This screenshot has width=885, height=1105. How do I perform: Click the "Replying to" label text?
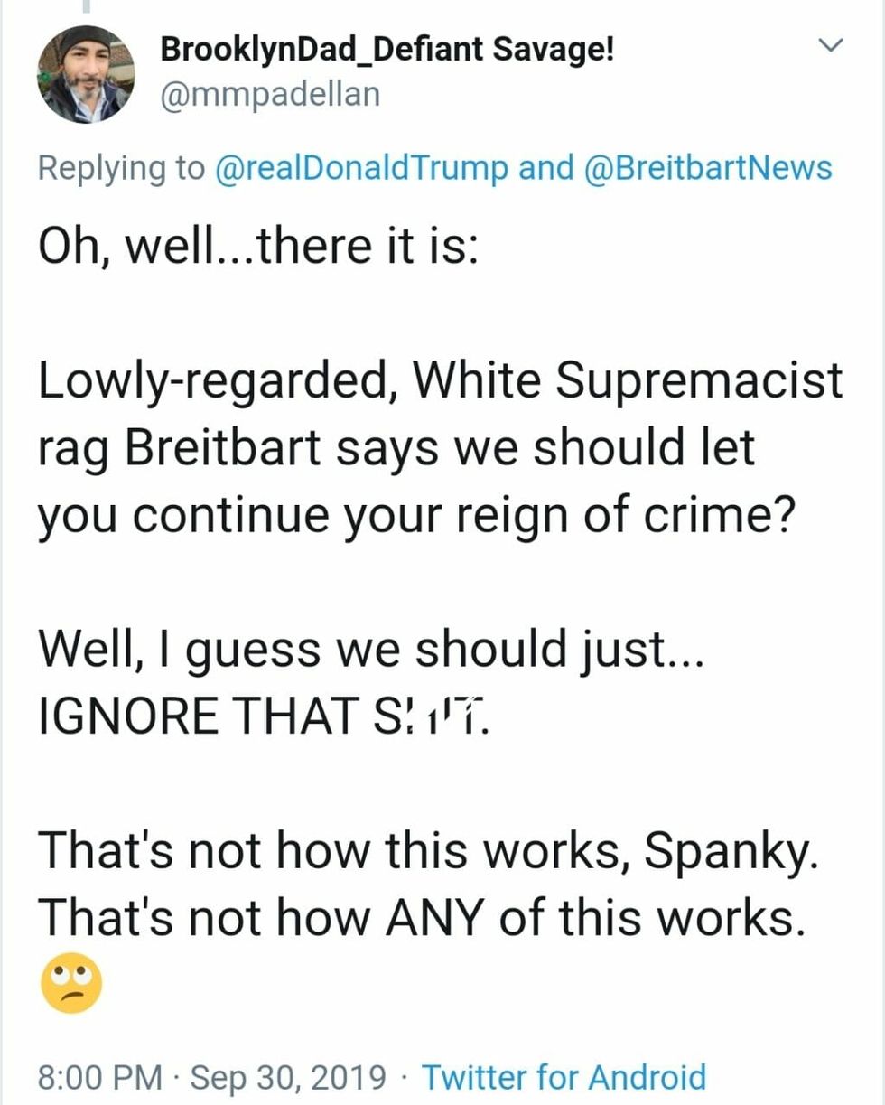(x=122, y=168)
